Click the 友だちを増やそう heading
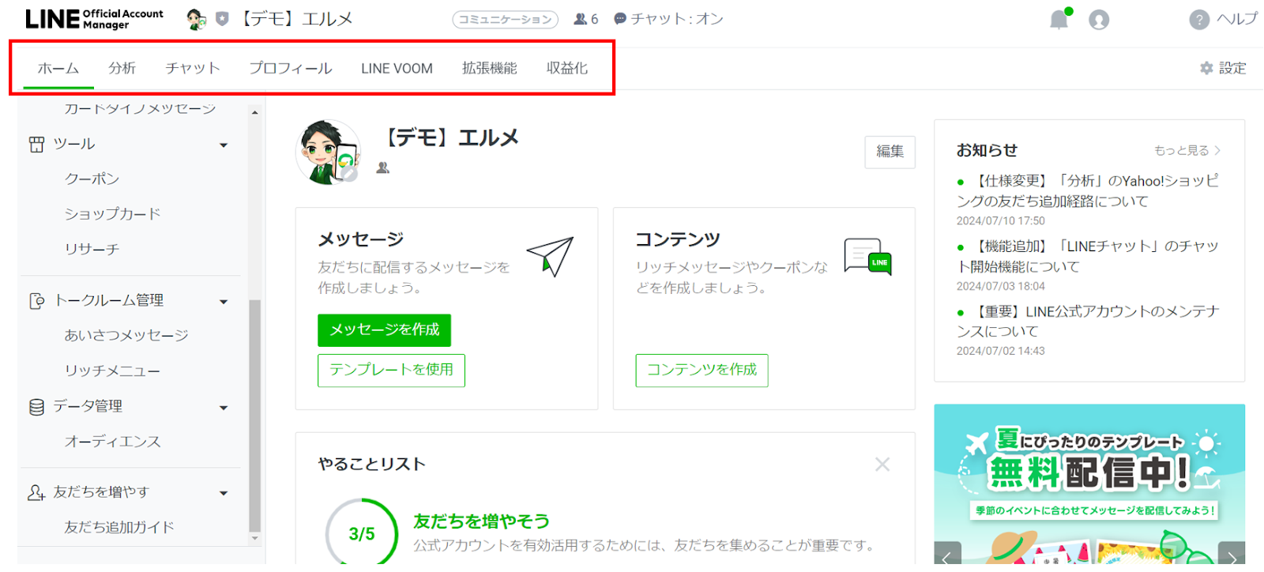1264x572 pixels. coord(482,522)
